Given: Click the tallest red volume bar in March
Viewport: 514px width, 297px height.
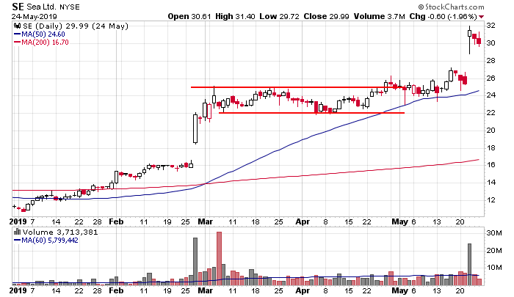Looking at the screenshot, I should point(219,258).
